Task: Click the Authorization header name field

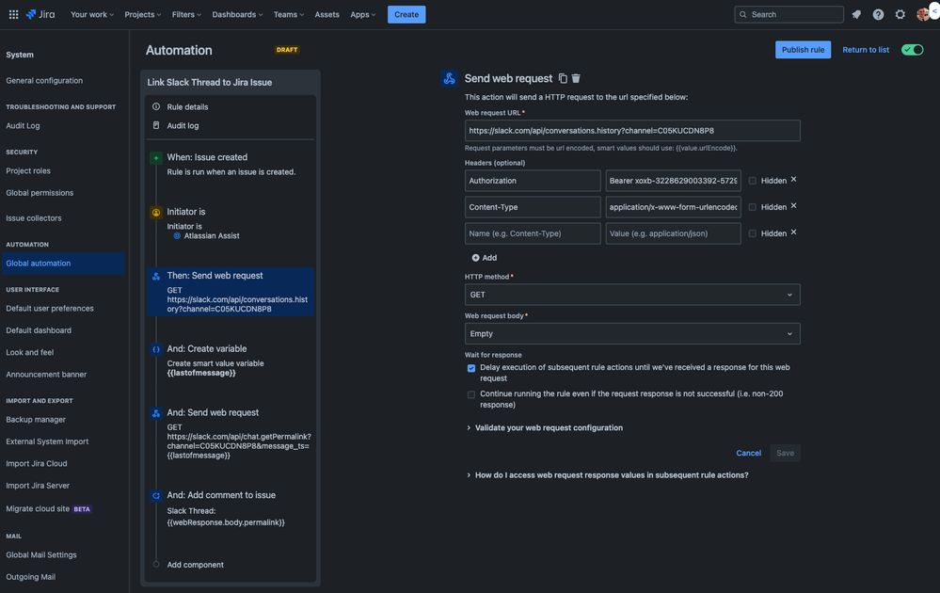Action: coord(533,181)
